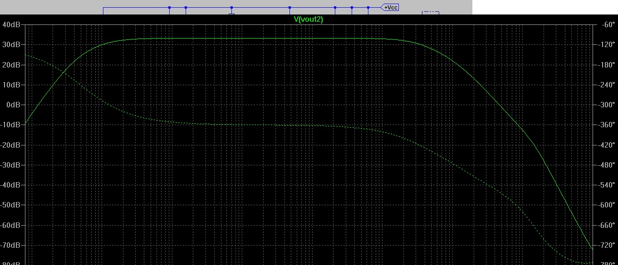618x265 pixels.
Task: Click the -70dB magnitude axis label
Action: pos(10,245)
